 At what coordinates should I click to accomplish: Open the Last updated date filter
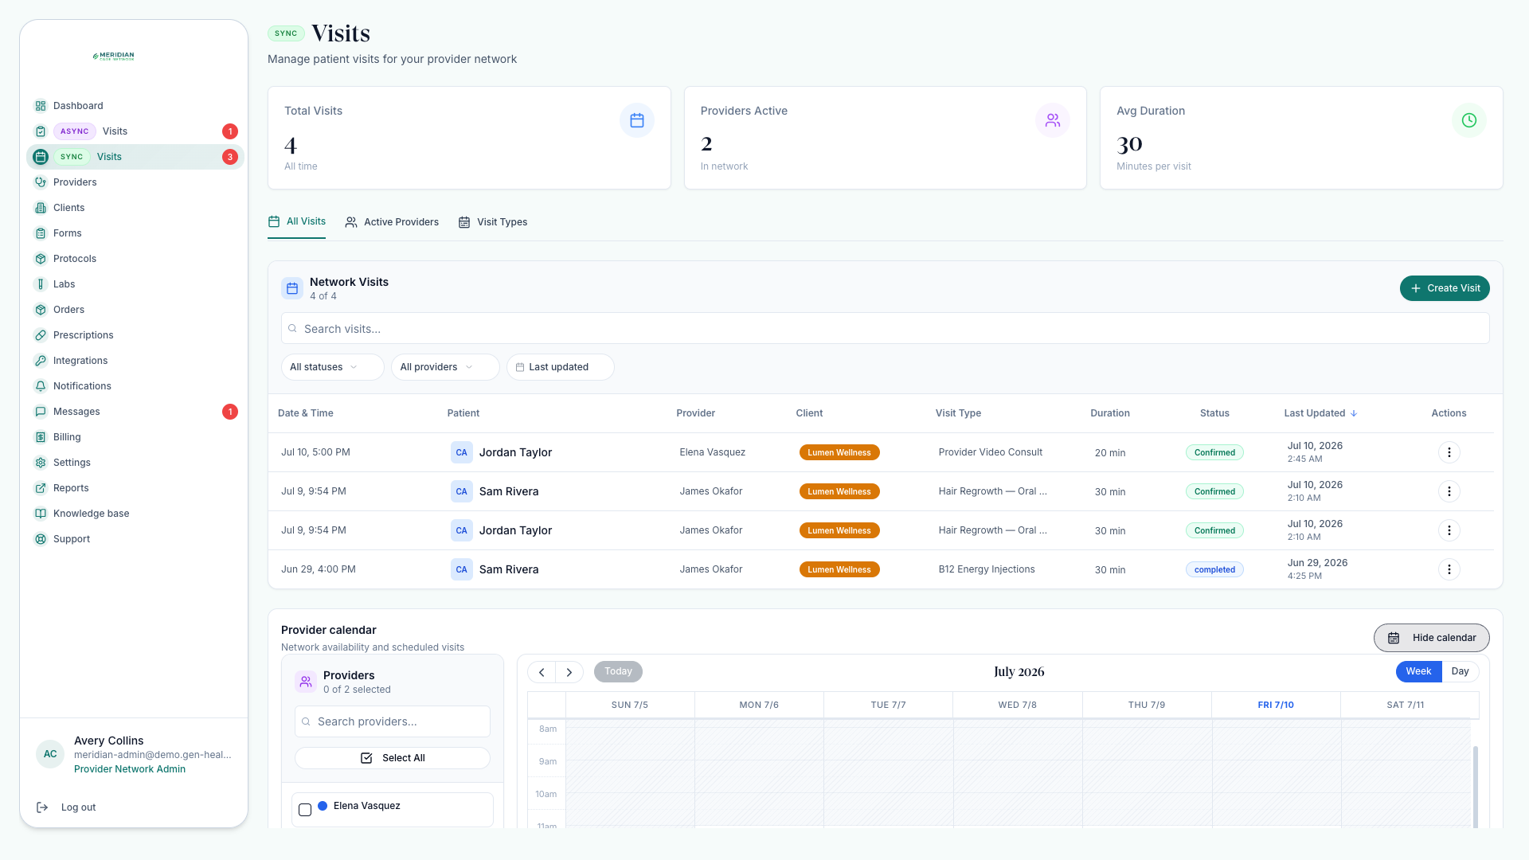pyautogui.click(x=560, y=367)
